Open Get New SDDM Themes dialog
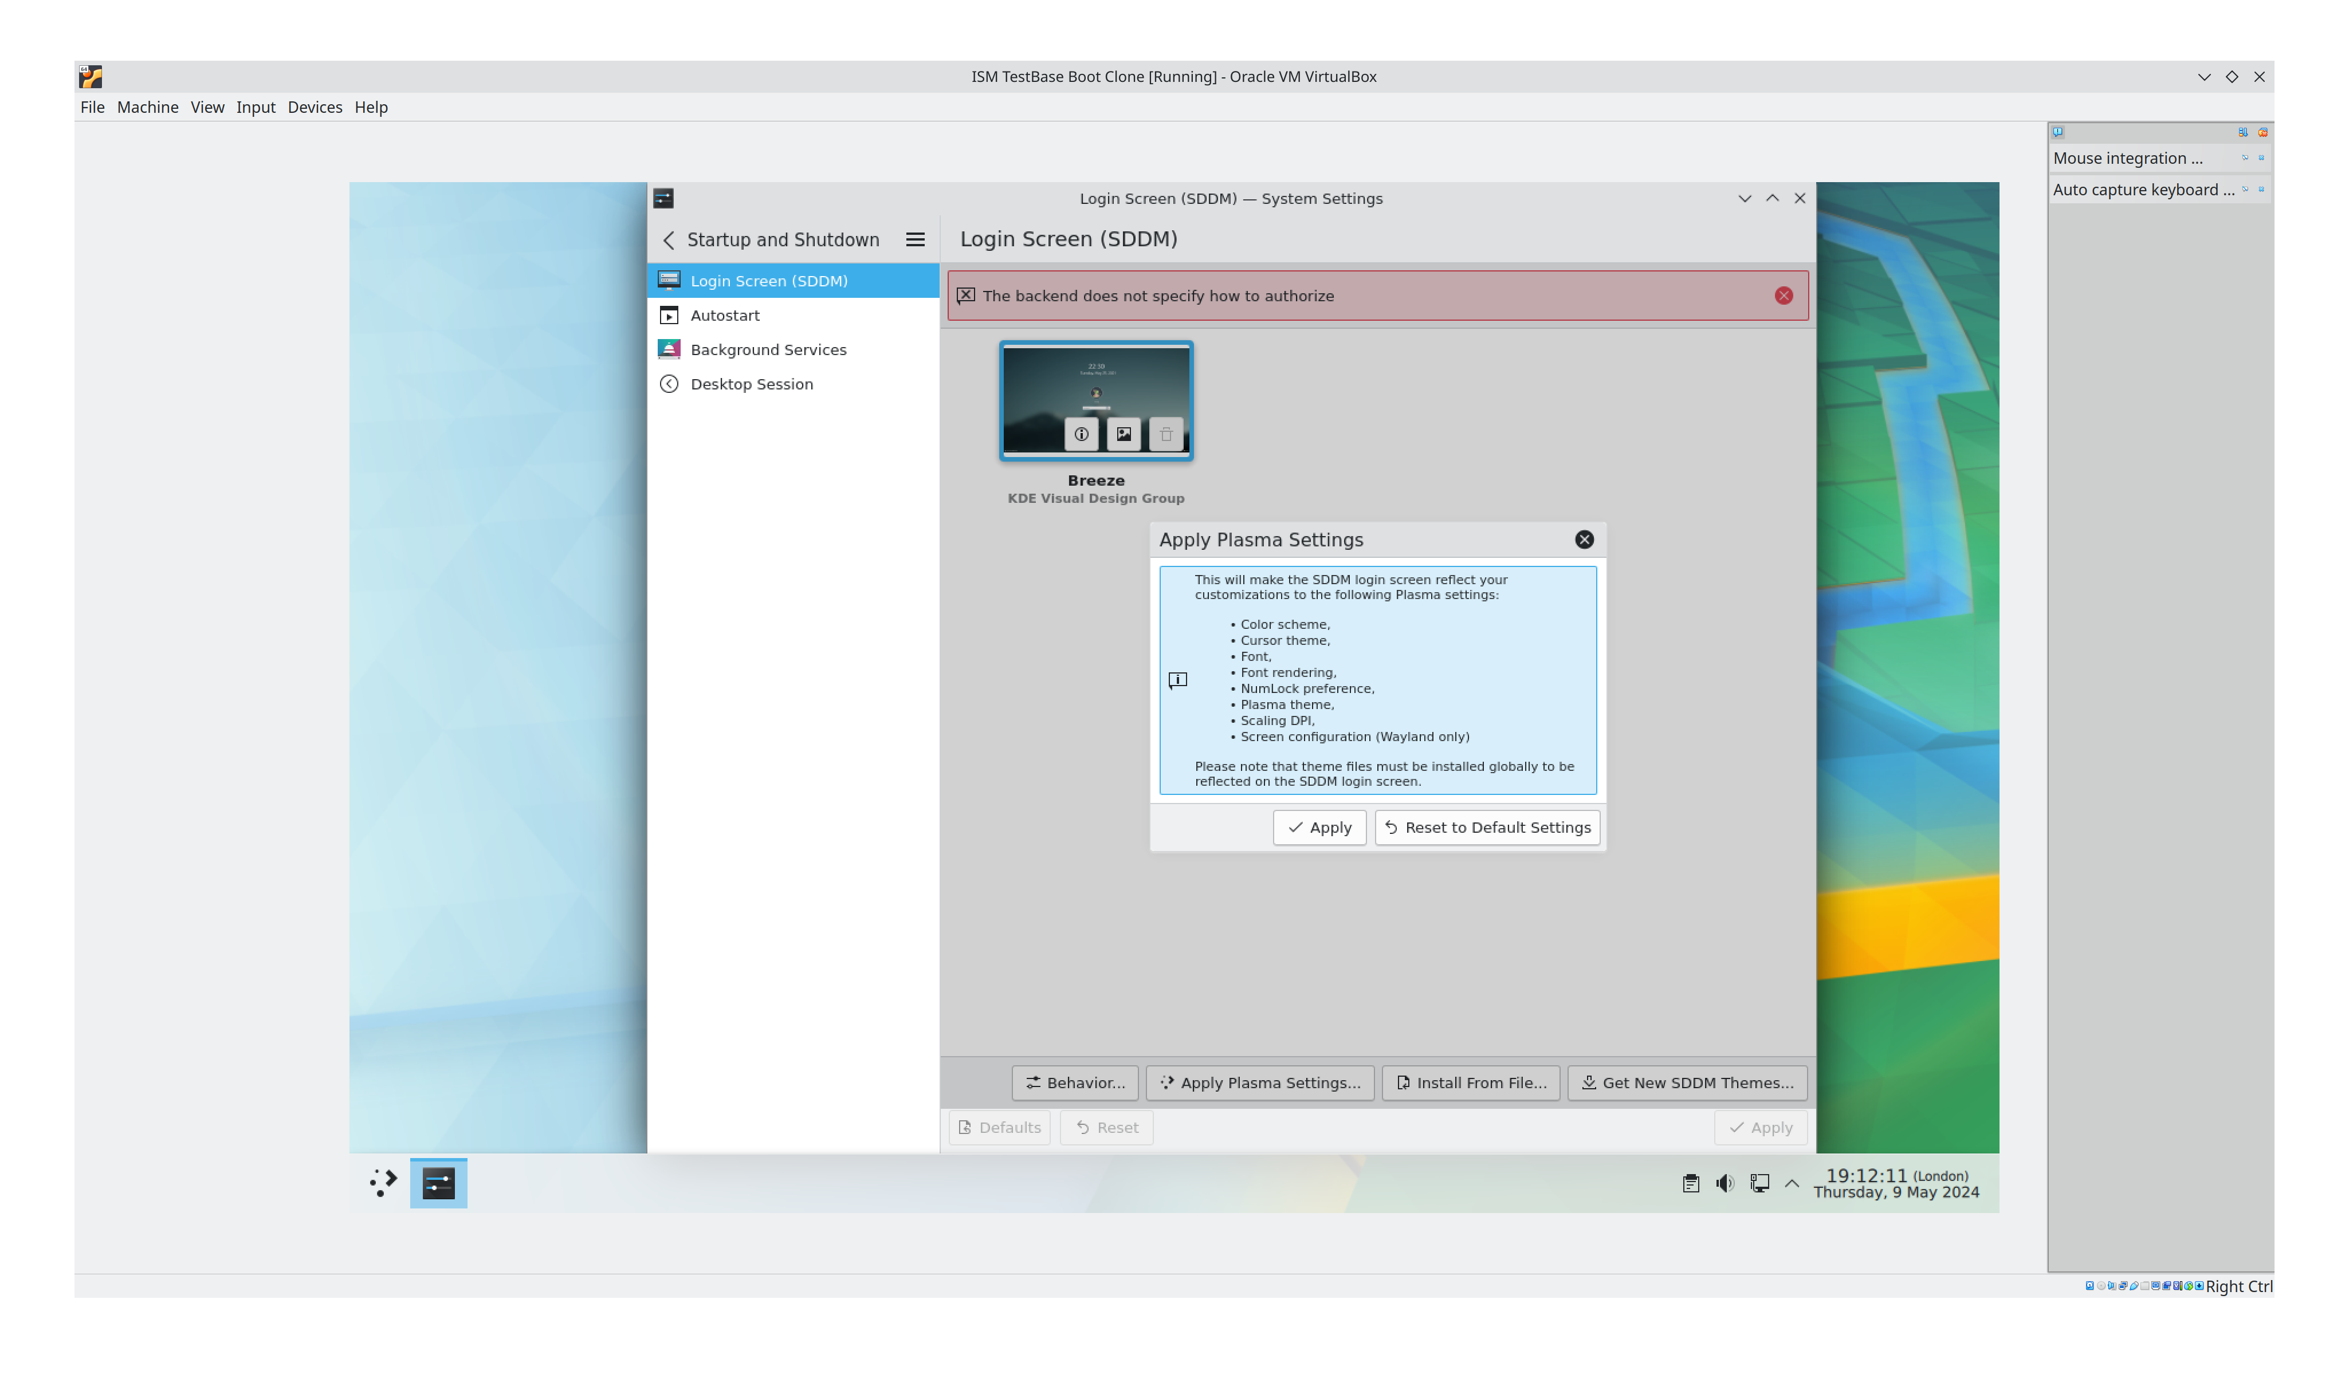2349x1386 pixels. (1687, 1082)
